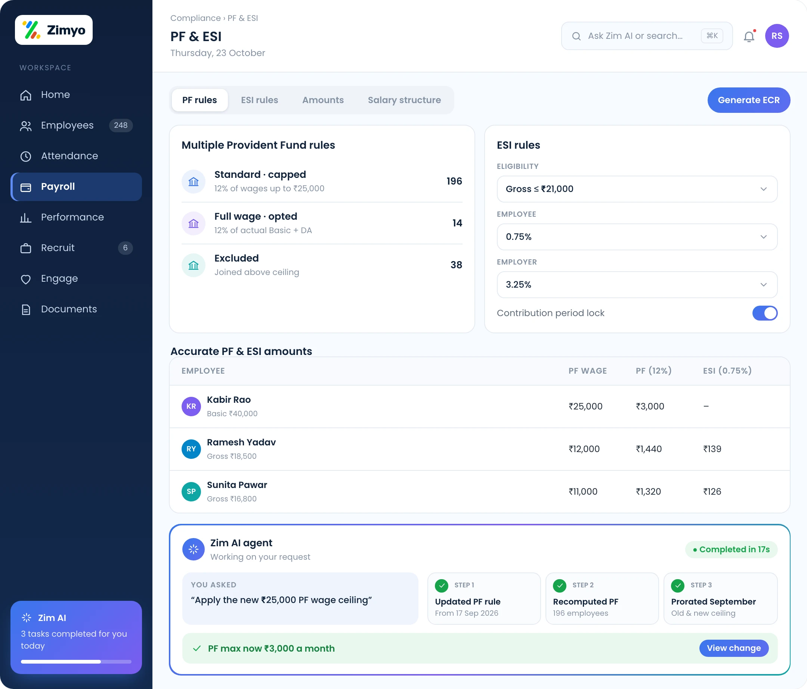
Task: Toggle the Contribution period lock switch
Action: coord(764,313)
